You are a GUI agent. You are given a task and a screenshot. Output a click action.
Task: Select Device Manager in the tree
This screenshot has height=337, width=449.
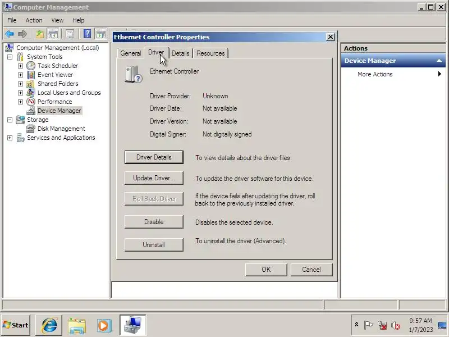pyautogui.click(x=59, y=111)
